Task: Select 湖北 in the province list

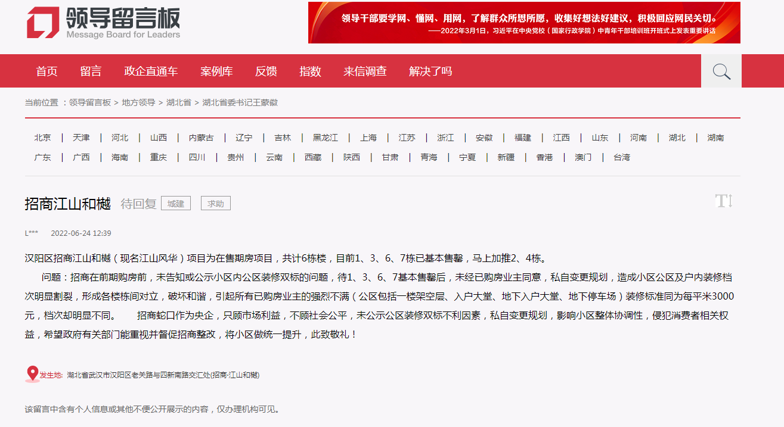Action: (x=677, y=138)
